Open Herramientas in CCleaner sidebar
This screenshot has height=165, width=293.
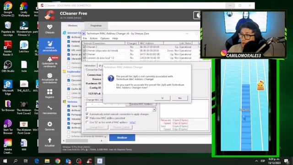click(49, 110)
